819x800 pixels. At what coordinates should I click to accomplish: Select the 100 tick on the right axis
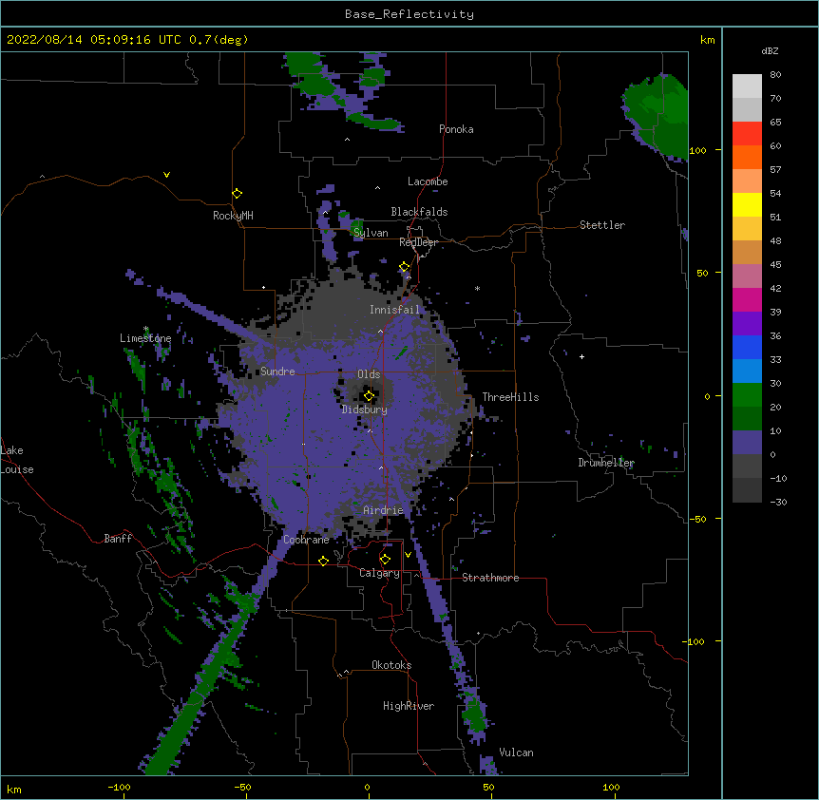(697, 150)
